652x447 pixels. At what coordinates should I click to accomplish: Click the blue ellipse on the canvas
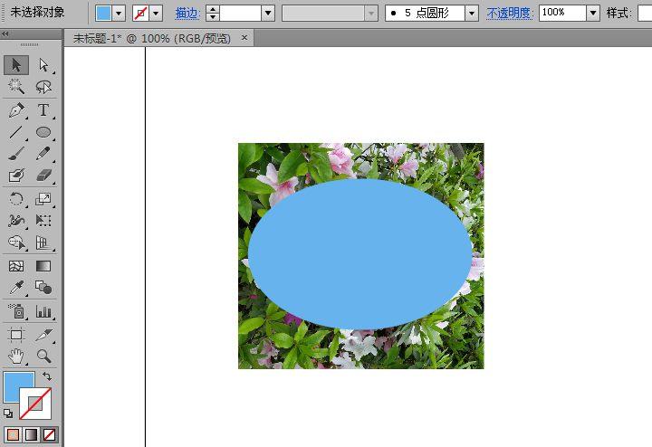360,254
